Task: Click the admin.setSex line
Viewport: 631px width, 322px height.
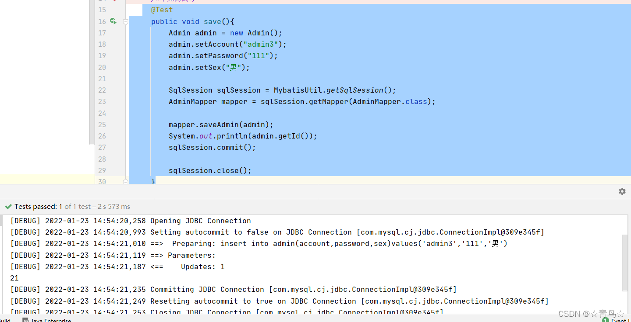Action: click(209, 67)
